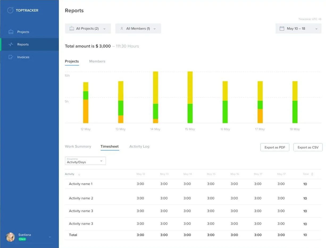Screen dimensions: 326x248
Task: Click the Reports pulse icon in sidebar
Action: (11, 44)
